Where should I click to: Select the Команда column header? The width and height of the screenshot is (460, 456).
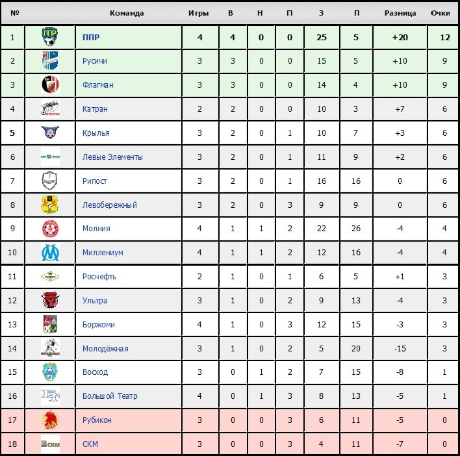point(127,13)
